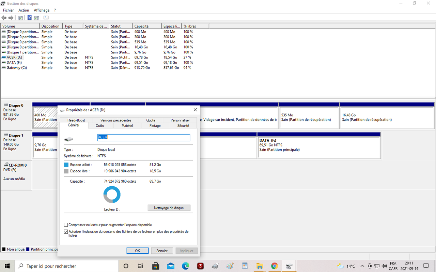Launch Microsoft Edge from the taskbar

click(186, 266)
